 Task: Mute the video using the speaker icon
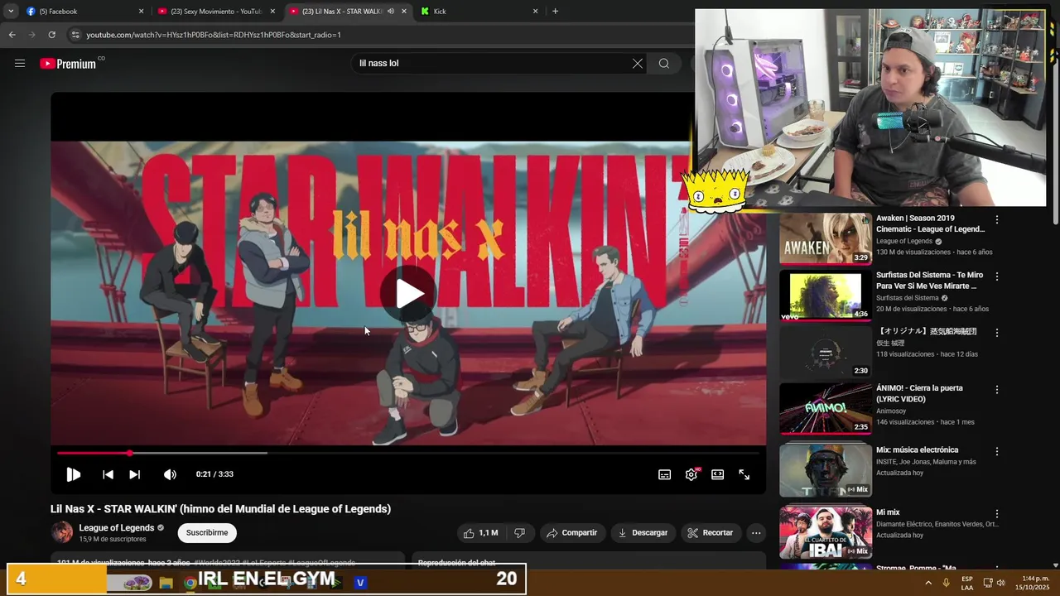pos(170,474)
